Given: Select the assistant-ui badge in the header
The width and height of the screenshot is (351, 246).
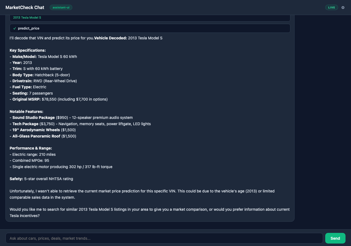Looking at the screenshot, I should pos(61,7).
